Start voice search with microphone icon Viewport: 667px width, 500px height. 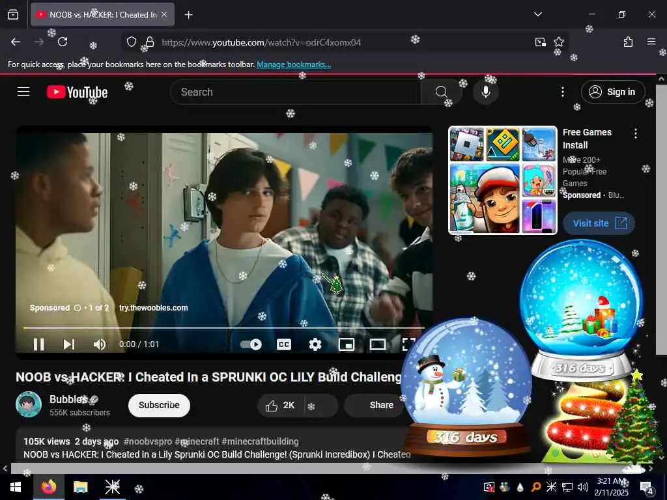485,92
